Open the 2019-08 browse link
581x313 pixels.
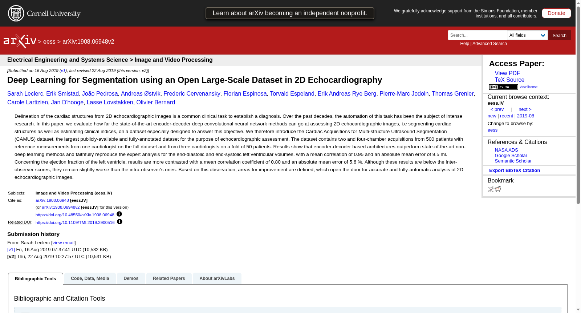(525, 116)
